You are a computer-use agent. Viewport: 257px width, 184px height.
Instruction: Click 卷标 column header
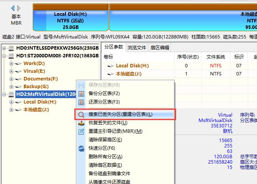coord(138,57)
